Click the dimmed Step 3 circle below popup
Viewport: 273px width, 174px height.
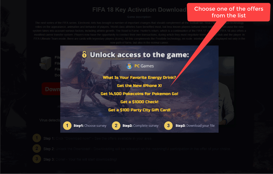(37, 159)
